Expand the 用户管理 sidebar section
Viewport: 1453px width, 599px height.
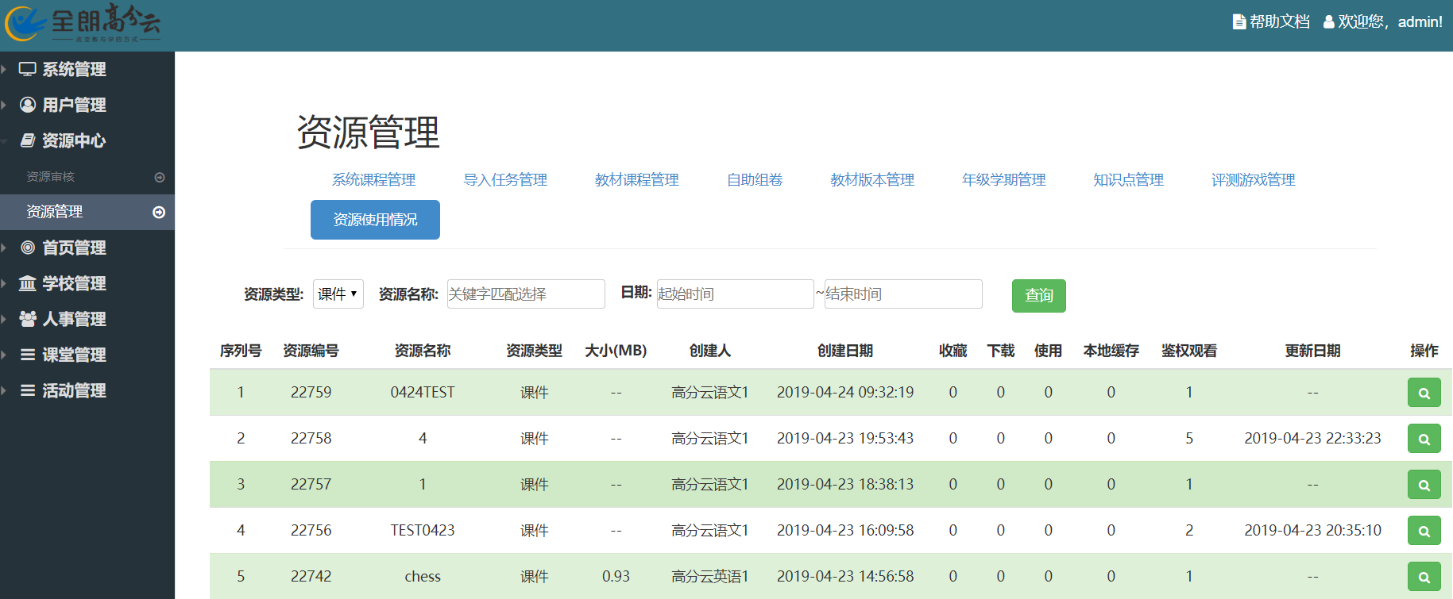tap(73, 106)
